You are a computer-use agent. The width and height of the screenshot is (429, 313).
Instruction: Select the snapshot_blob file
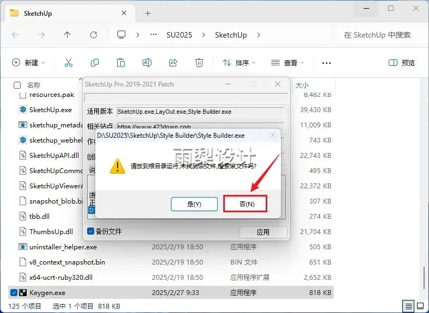(56, 201)
